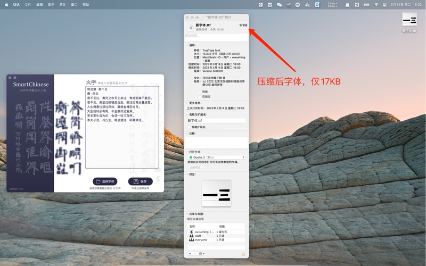This screenshot has width=426, height=266.
Task: Toggle the 已锁定 checkbox
Action: pos(200,96)
